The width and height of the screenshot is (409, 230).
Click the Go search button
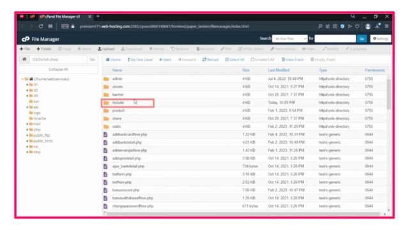click(x=362, y=38)
